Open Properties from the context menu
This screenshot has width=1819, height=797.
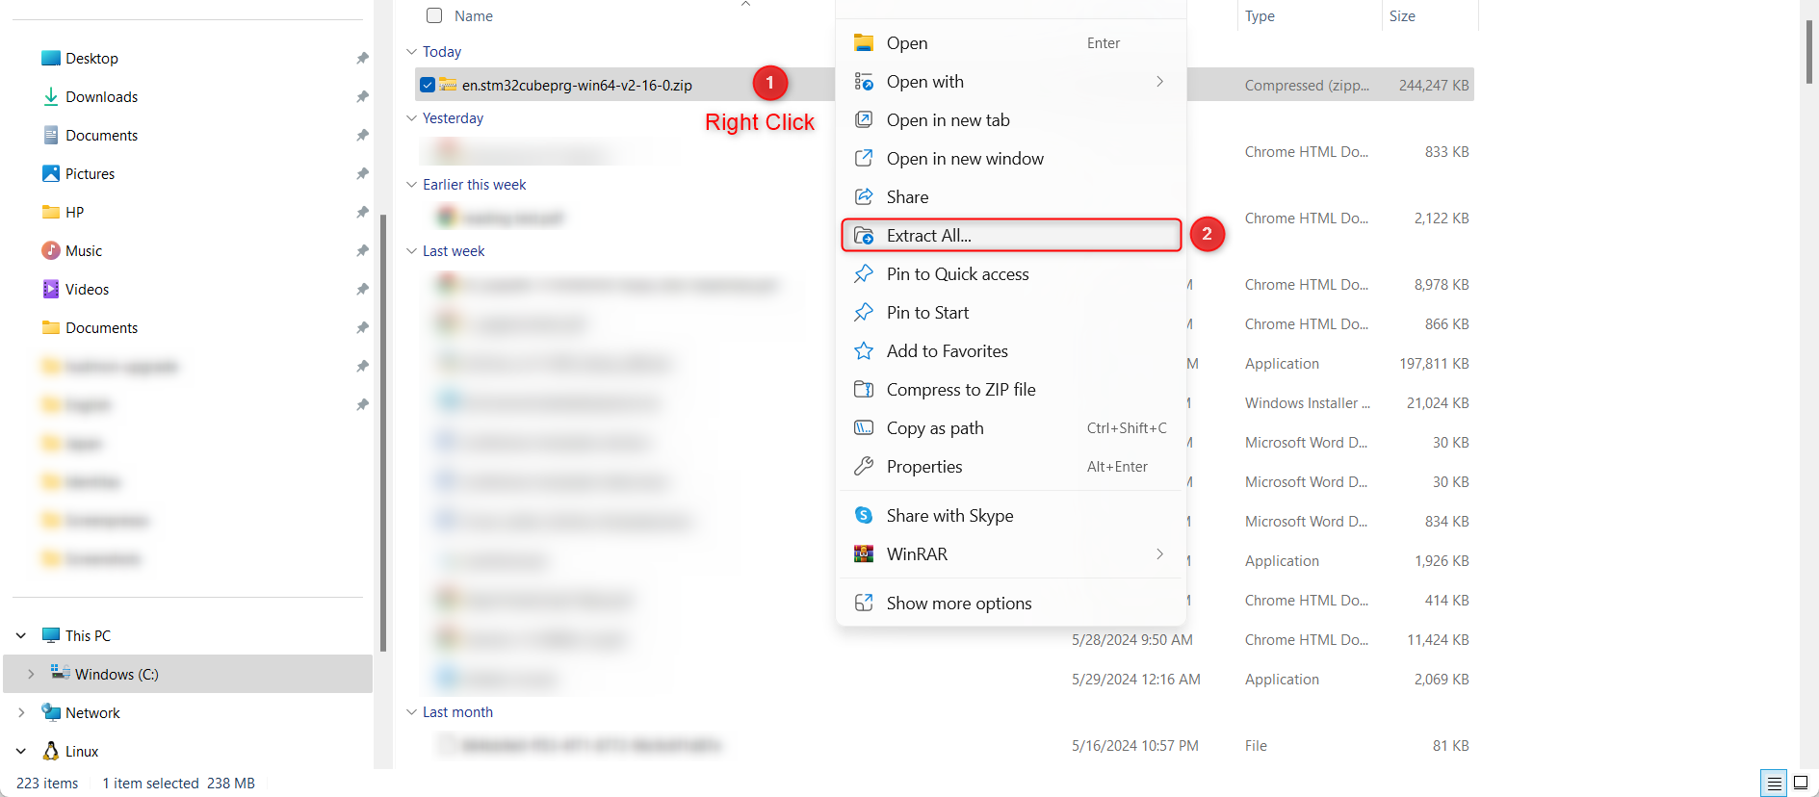[x=1011, y=467]
